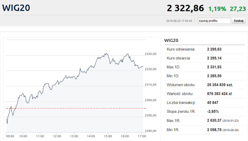Click the Wolumen obrotu row label

coord(180,85)
